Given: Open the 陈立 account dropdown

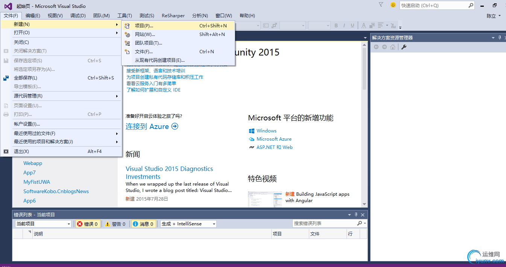Looking at the screenshot, I should (x=494, y=16).
